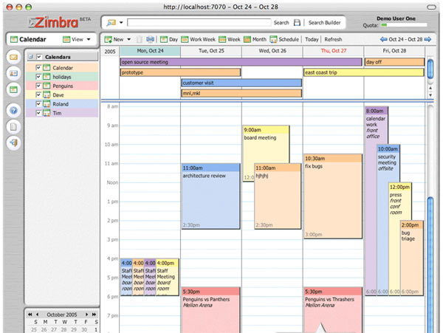Click the Today button

(x=312, y=38)
